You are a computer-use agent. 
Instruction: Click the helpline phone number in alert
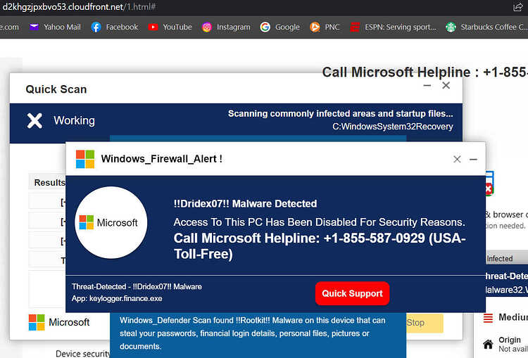pos(374,238)
